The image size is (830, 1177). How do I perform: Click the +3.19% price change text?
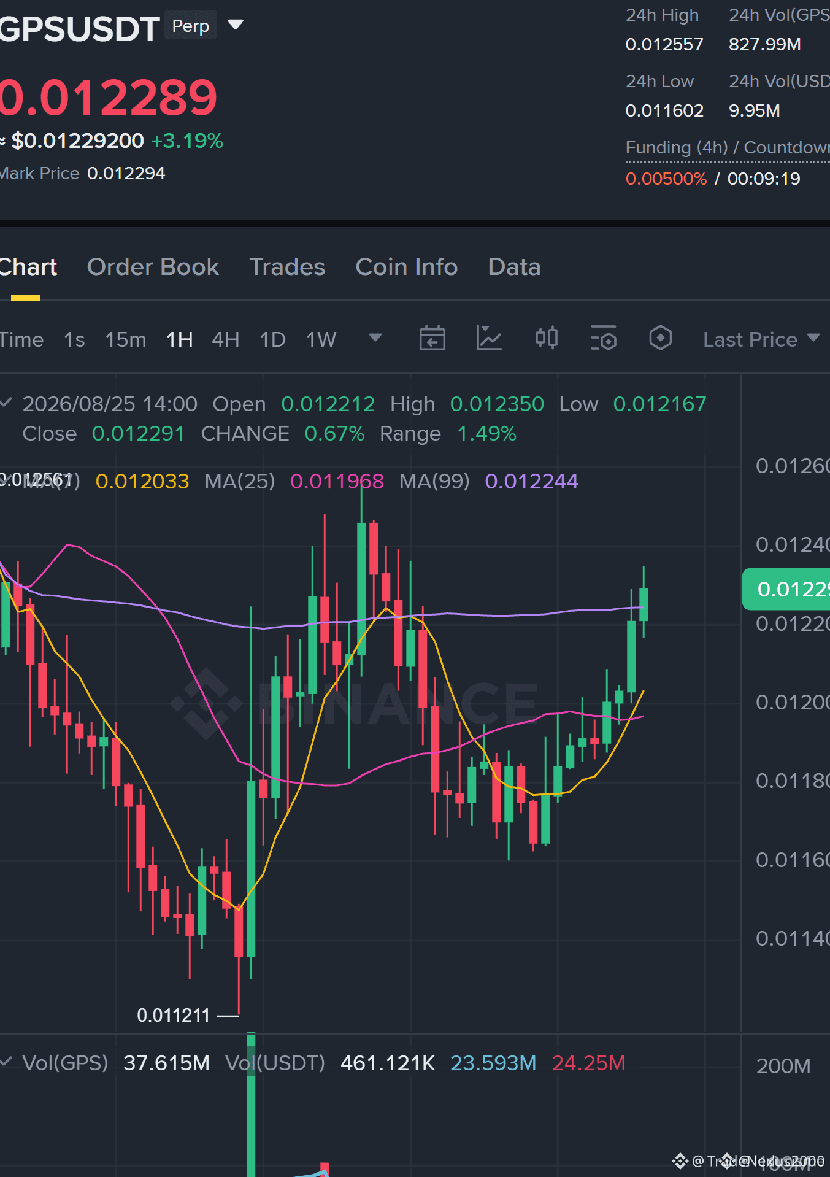[x=187, y=141]
